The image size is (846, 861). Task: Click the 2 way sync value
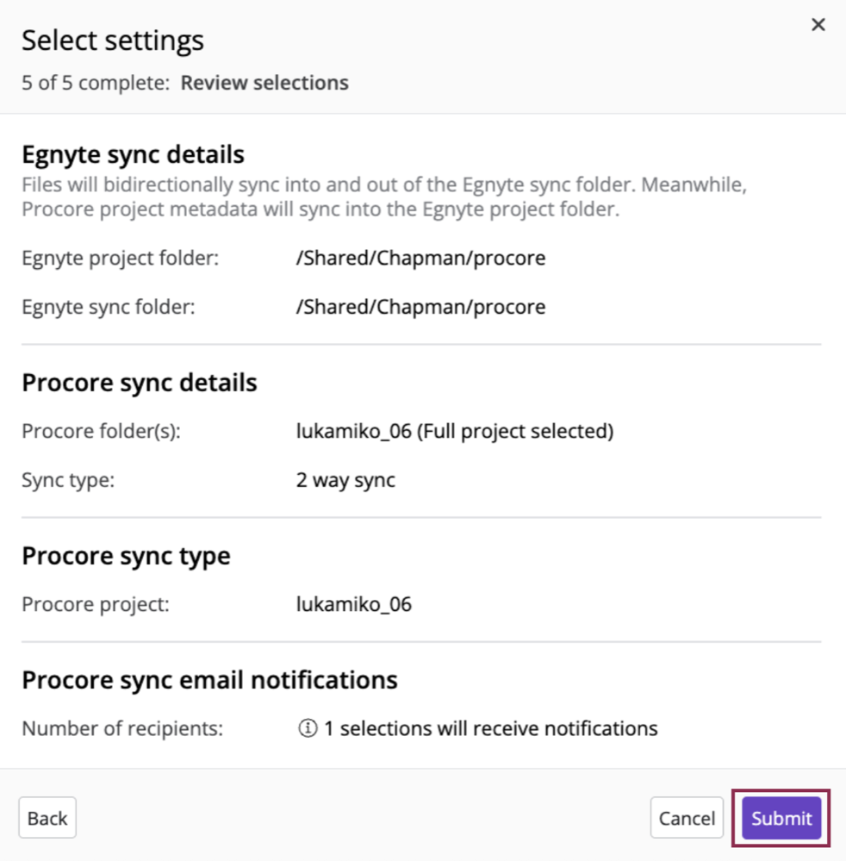point(345,480)
